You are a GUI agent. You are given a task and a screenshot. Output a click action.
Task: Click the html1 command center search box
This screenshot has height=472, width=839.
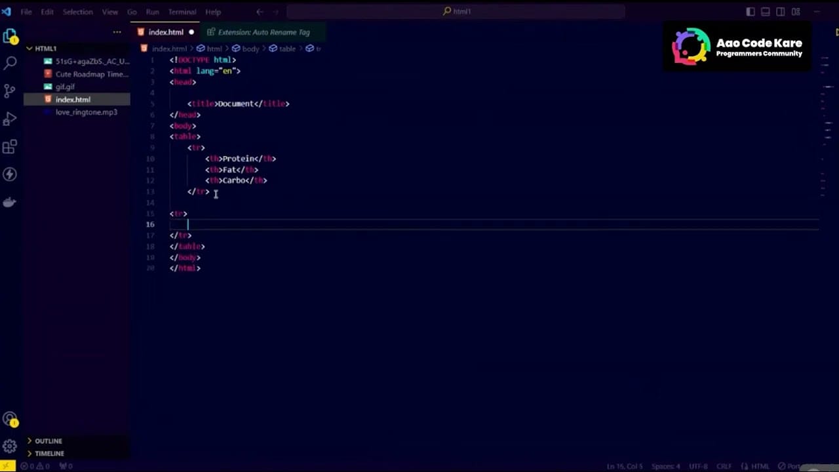coord(456,12)
